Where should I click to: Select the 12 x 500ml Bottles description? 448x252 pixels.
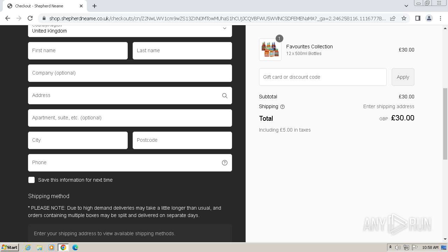point(304,54)
